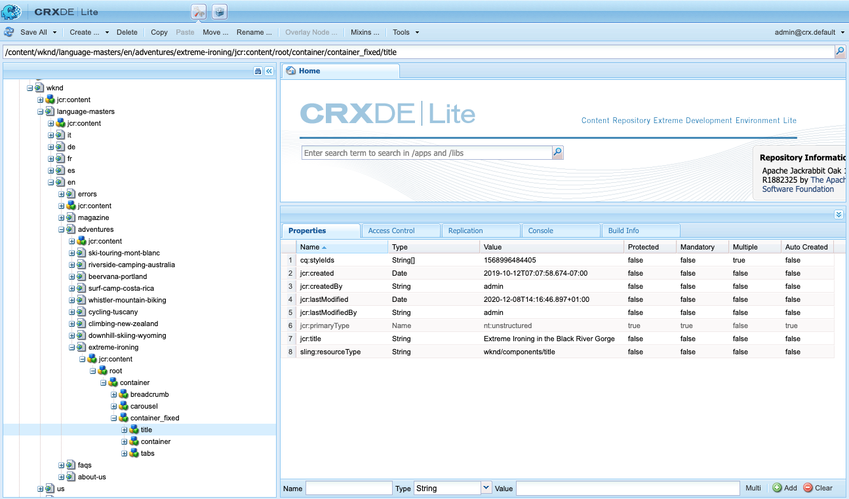849x499 pixels.
Task: Click the page icon of beervana-portland node
Action: (x=81, y=276)
